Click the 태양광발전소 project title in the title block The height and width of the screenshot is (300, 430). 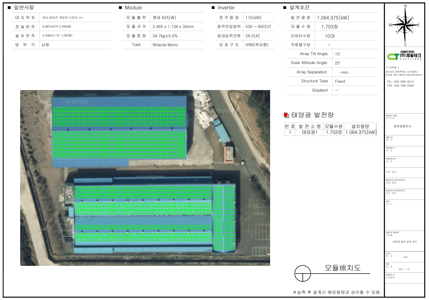402,127
